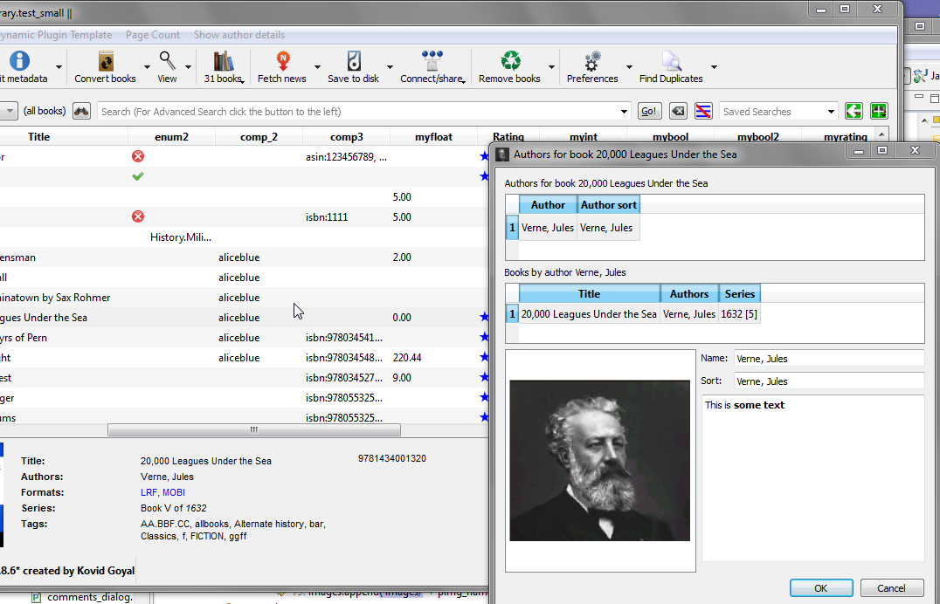Sort by the comp3 column header

tap(347, 137)
